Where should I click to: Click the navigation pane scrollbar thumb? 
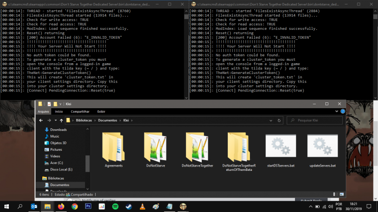87,164
